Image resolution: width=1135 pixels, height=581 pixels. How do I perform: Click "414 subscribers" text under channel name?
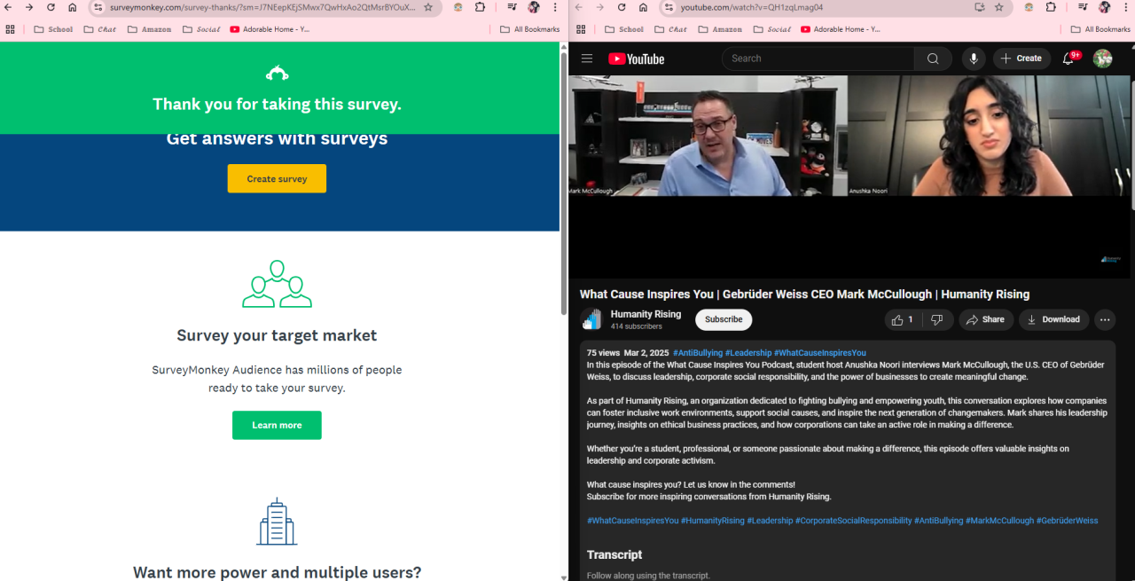636,326
